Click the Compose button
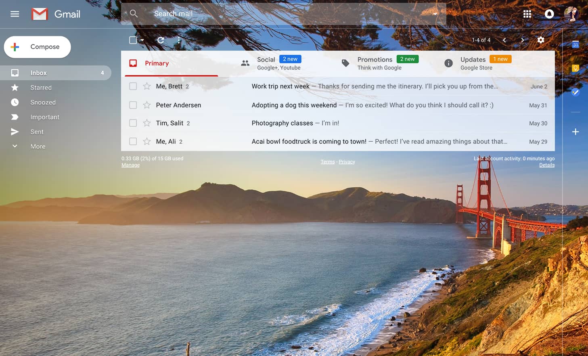588x356 pixels. coord(38,47)
